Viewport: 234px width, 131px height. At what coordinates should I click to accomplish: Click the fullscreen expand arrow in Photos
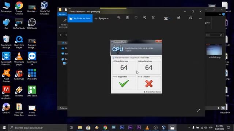tap(198, 110)
